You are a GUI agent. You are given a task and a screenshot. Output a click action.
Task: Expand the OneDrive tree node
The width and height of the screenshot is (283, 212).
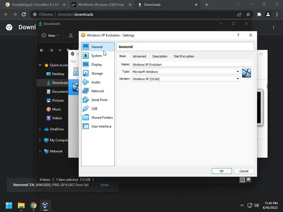coord(40,129)
